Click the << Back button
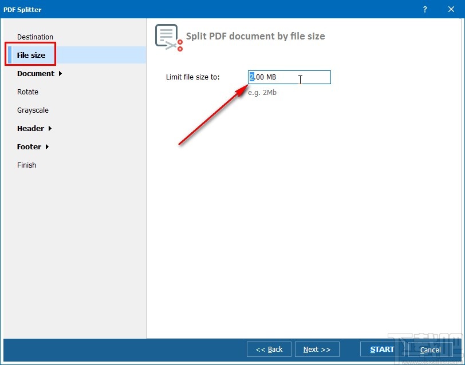Screen dimensions: 465x365 pos(269,350)
